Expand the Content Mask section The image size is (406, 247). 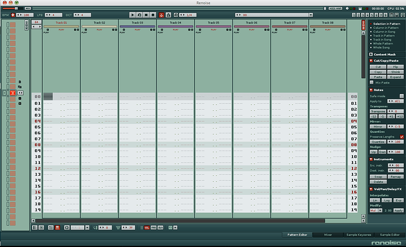point(371,54)
